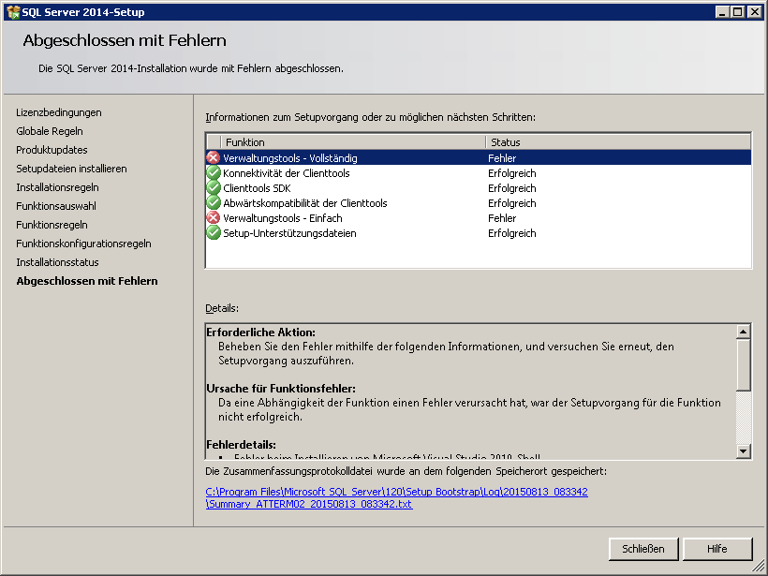This screenshot has width=768, height=576.
Task: Click the Installationsregeln step in the sidebar
Action: [x=57, y=187]
